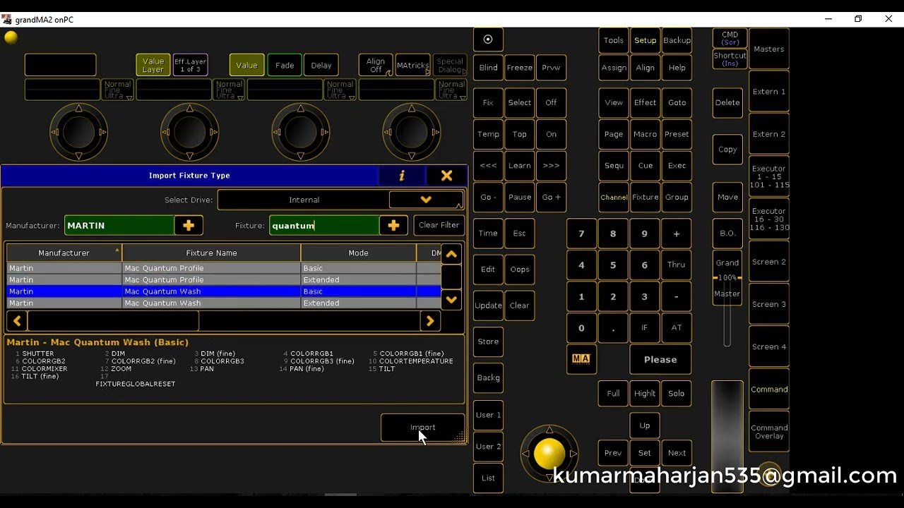
Task: Select Mac Quantum Wash Extended row
Action: coord(223,303)
